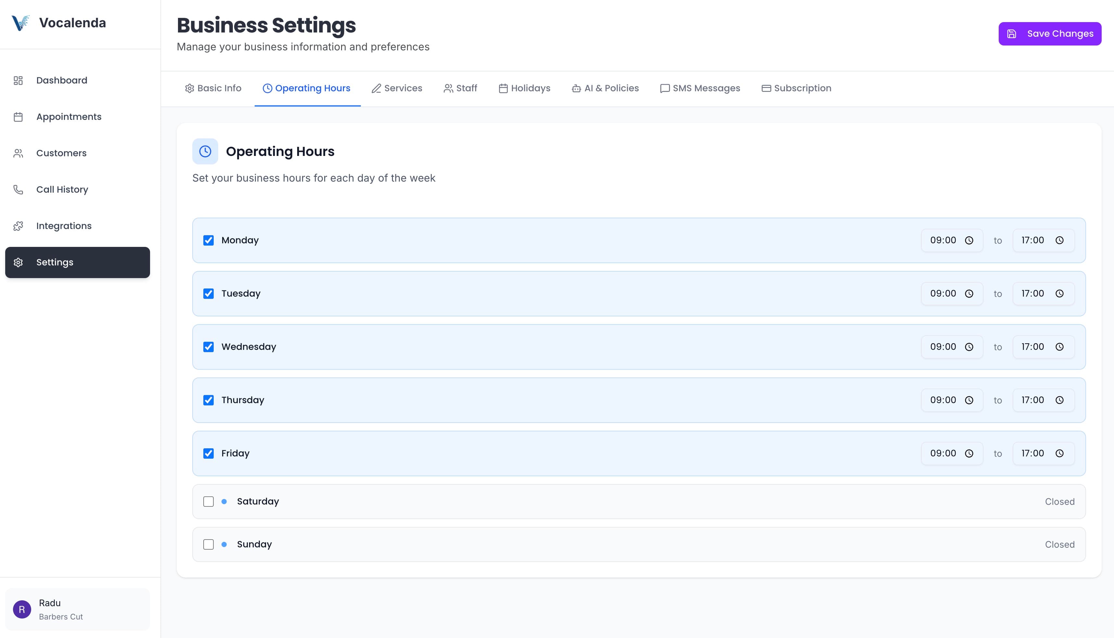Click the Integrations puzzle icon
The width and height of the screenshot is (1114, 638).
[x=18, y=226]
